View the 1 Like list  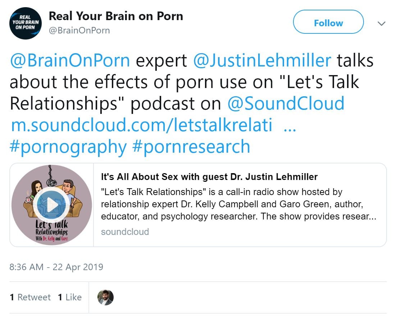point(70,297)
